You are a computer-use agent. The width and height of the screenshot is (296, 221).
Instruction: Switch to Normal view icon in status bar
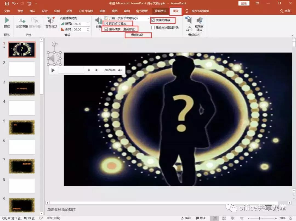(215, 218)
